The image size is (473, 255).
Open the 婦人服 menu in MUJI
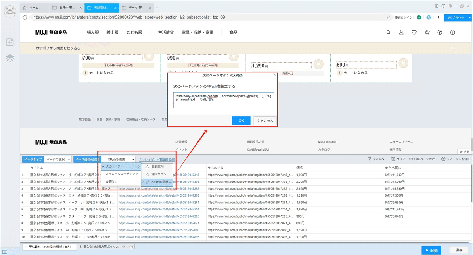[x=92, y=32]
